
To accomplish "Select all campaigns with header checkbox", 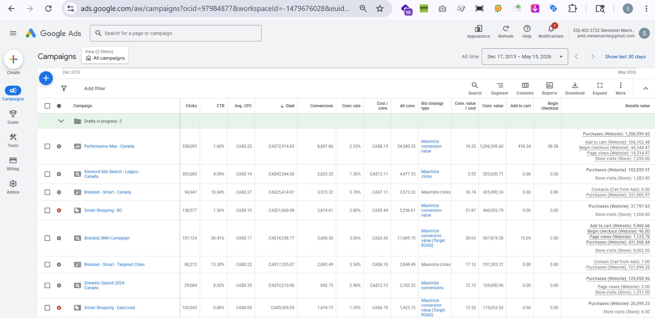I will 47,106.
